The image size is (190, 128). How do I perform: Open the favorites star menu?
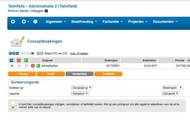(x=25, y=22)
